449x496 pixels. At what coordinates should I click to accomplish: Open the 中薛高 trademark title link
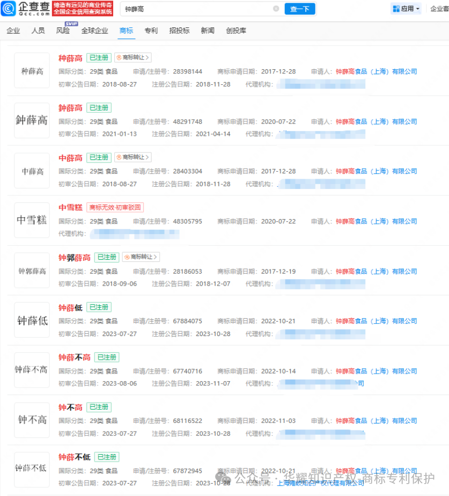coord(70,158)
